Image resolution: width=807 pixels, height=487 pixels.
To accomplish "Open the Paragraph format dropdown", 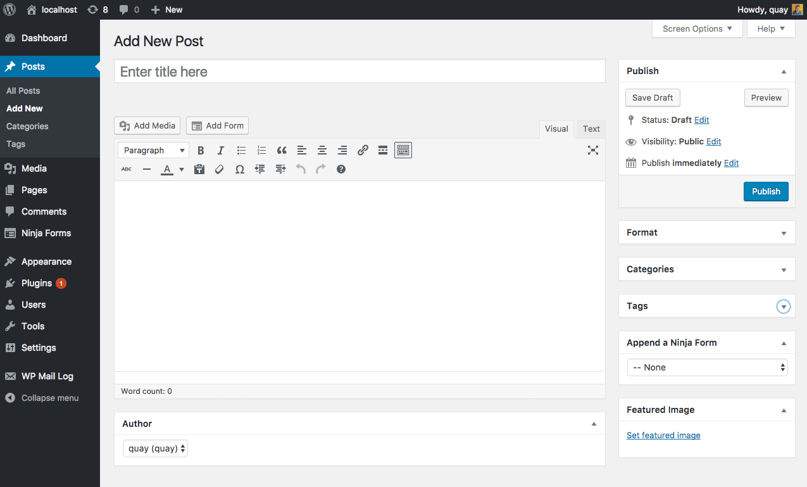I will [154, 151].
